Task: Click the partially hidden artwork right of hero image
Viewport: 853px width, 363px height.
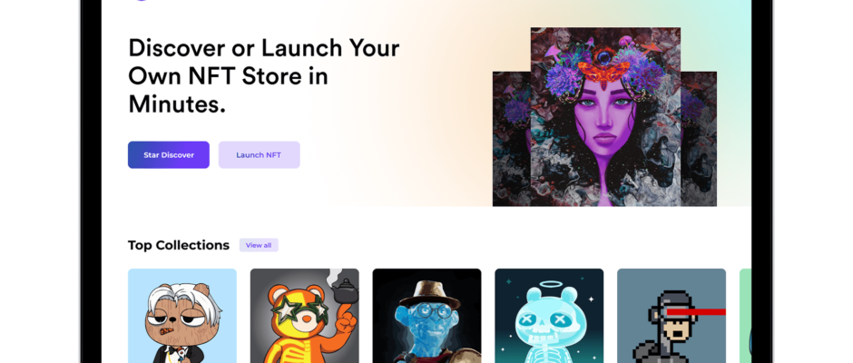Action: pyautogui.click(x=699, y=139)
